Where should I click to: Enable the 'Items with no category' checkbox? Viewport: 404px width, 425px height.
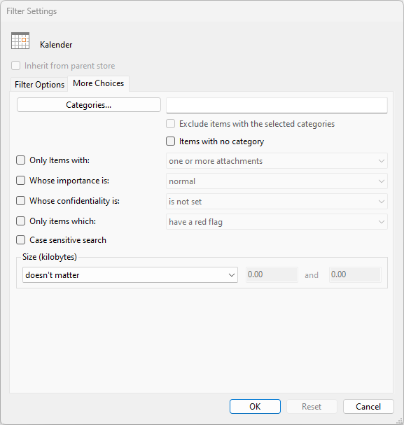pos(170,141)
